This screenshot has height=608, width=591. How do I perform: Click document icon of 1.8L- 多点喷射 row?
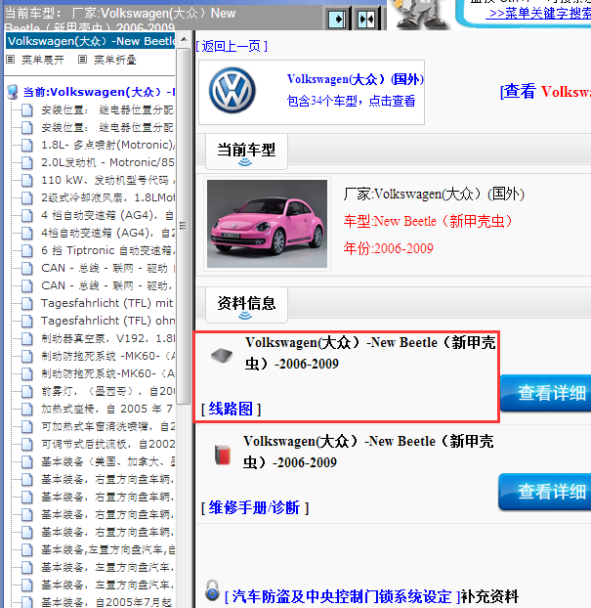[x=26, y=145]
